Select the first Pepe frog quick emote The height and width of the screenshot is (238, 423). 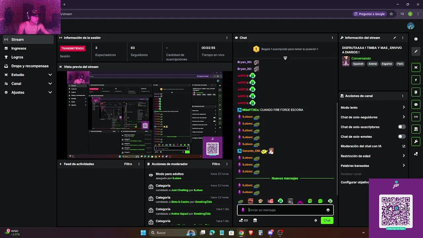[241, 201]
